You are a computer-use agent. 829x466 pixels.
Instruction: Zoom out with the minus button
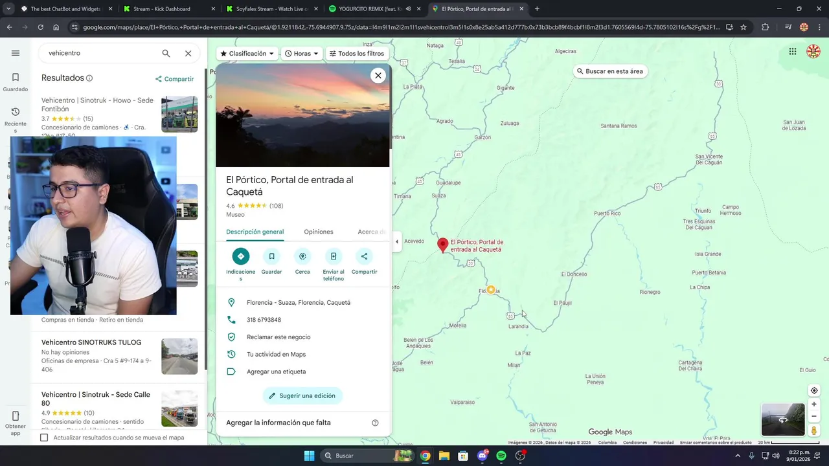pyautogui.click(x=814, y=416)
